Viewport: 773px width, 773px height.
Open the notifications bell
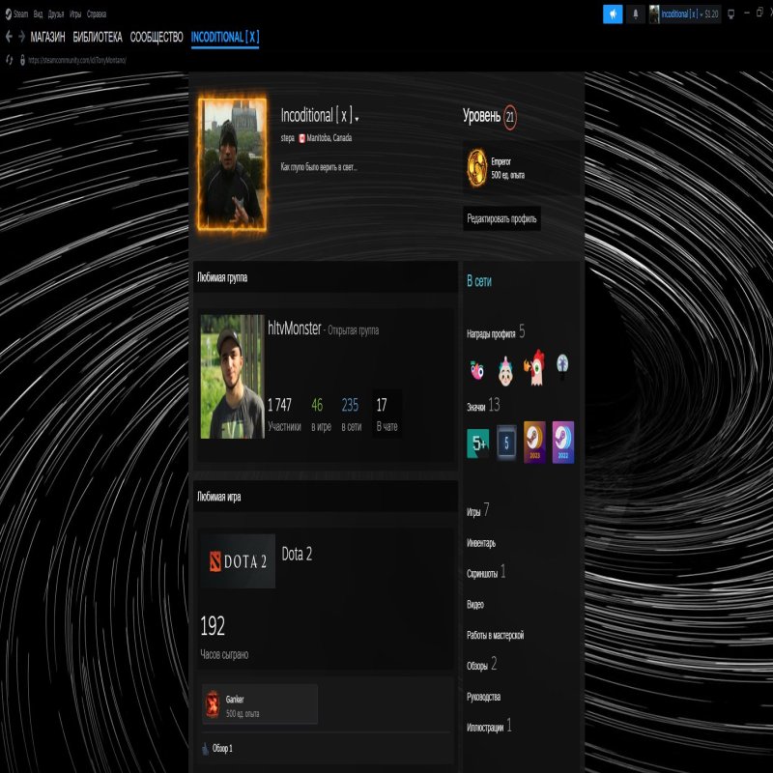pyautogui.click(x=635, y=14)
